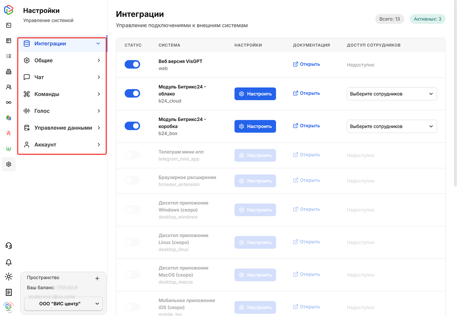457x316 pixels.
Task: Switch theme using the sun icon
Action: tap(8, 276)
